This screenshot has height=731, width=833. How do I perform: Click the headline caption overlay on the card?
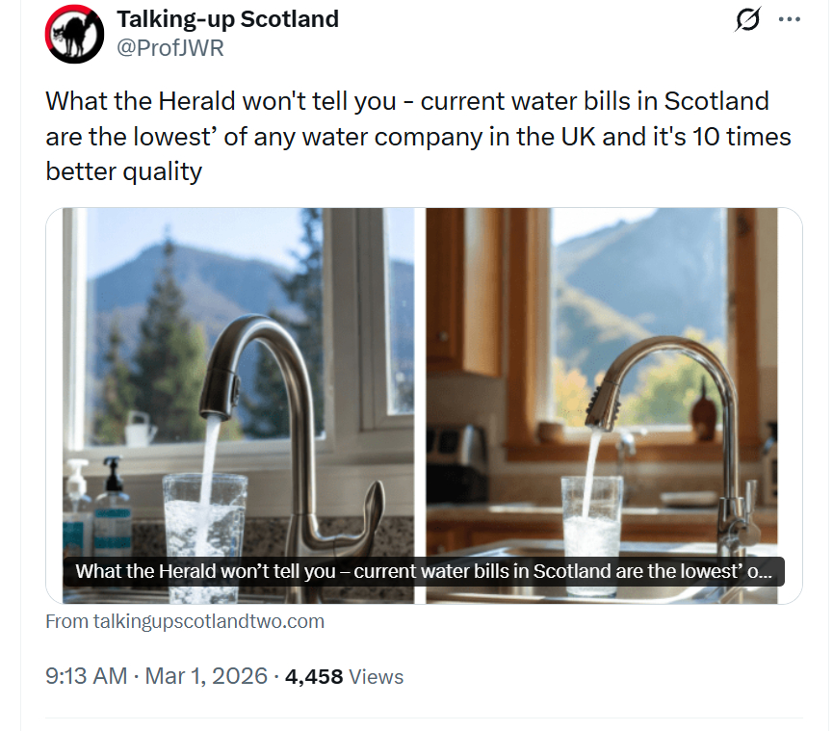coord(424,571)
